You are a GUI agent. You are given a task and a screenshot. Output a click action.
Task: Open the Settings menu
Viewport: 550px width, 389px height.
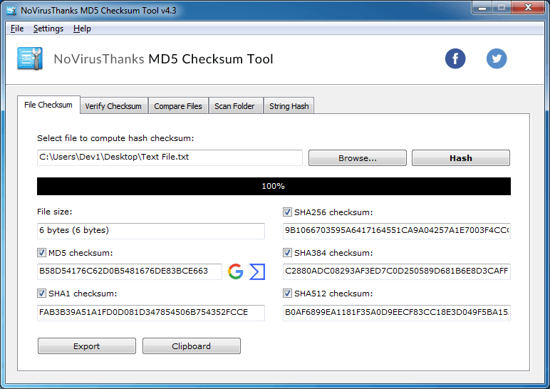tap(48, 28)
